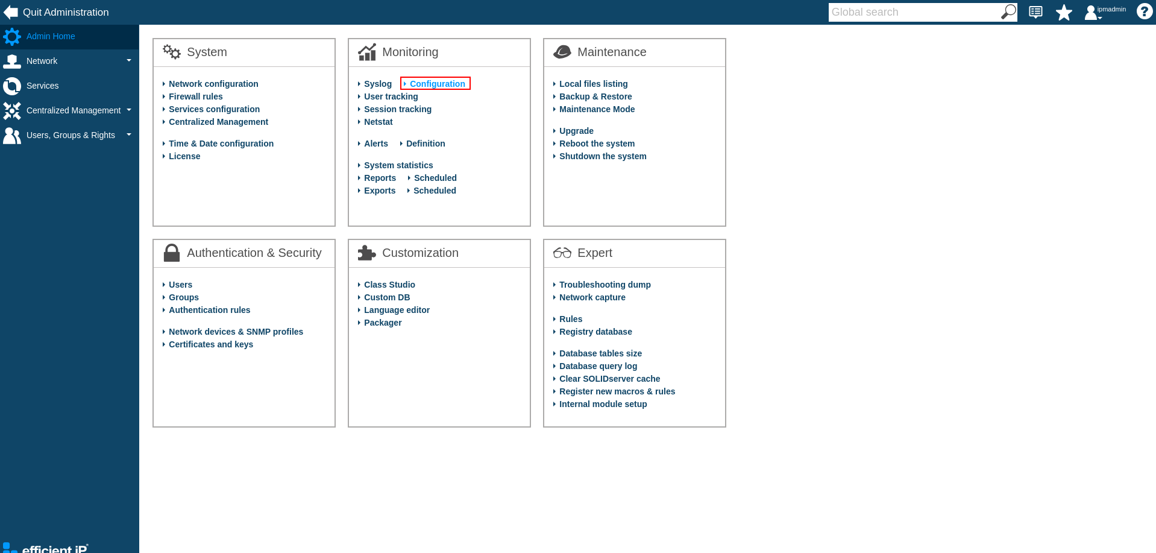Click the Maintenance section icon
This screenshot has width=1156, height=553.
(x=561, y=52)
